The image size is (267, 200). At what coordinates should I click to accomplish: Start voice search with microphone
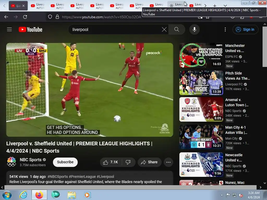194,29
